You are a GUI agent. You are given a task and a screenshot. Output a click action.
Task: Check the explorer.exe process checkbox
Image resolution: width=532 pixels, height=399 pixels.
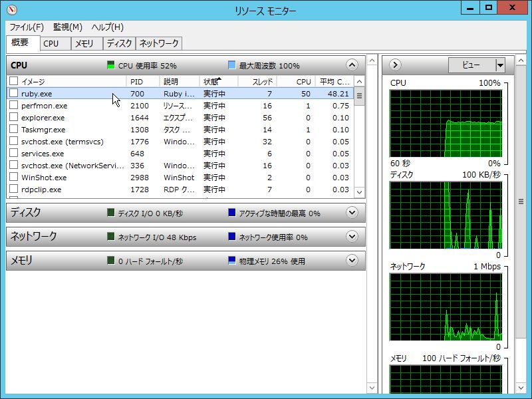pyautogui.click(x=13, y=117)
